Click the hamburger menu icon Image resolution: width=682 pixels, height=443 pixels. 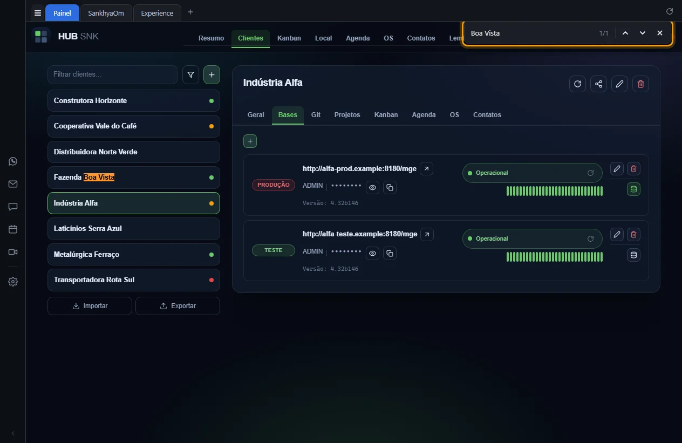[38, 13]
